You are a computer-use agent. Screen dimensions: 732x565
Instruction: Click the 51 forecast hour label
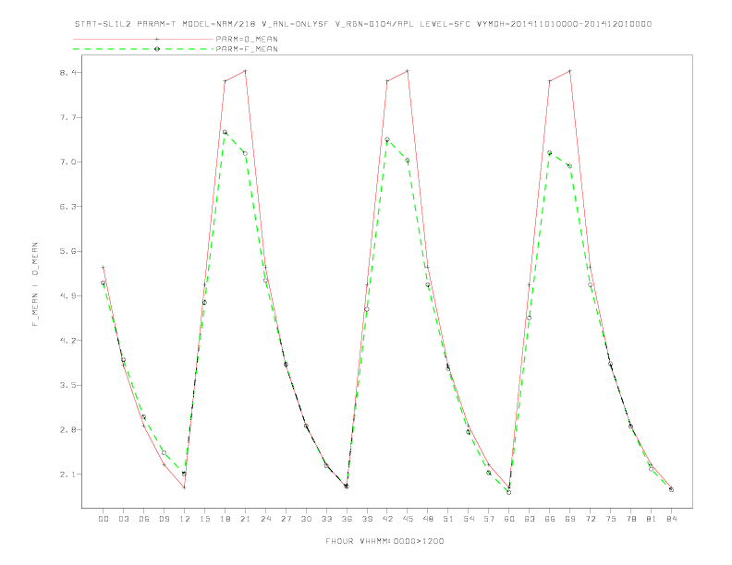(x=448, y=519)
